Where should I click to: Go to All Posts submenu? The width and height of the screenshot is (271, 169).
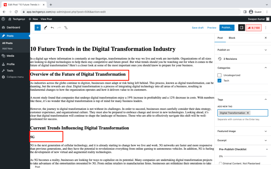coord(7,43)
